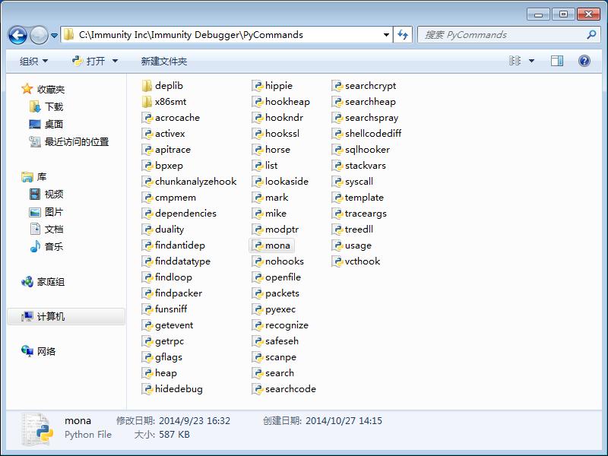Select the deplib folder icon
This screenshot has width=608, height=456.
pyautogui.click(x=147, y=86)
